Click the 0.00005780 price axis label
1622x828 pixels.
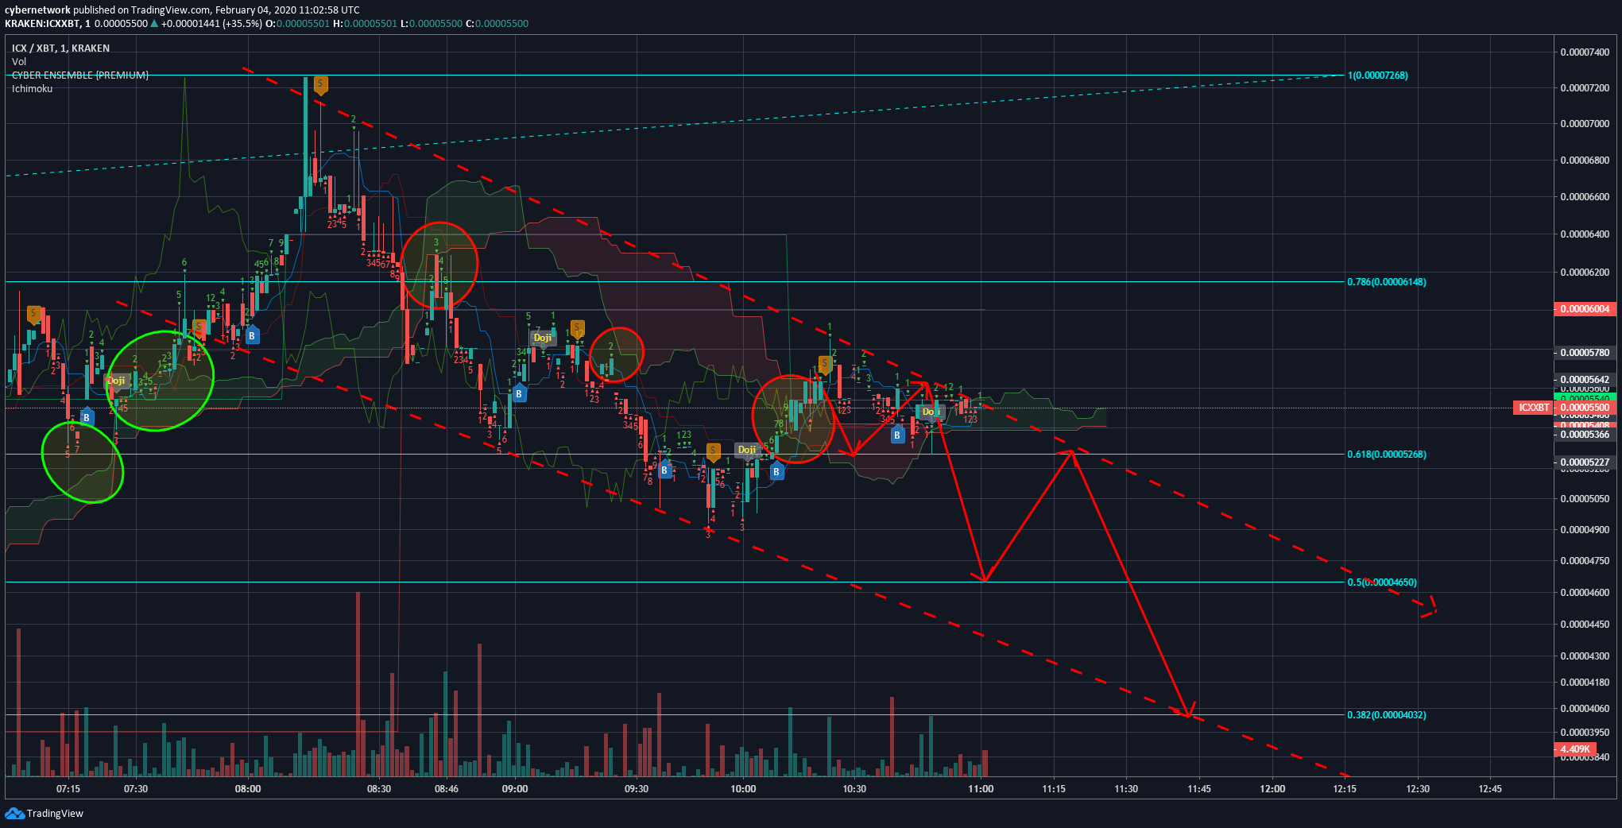click(1585, 352)
